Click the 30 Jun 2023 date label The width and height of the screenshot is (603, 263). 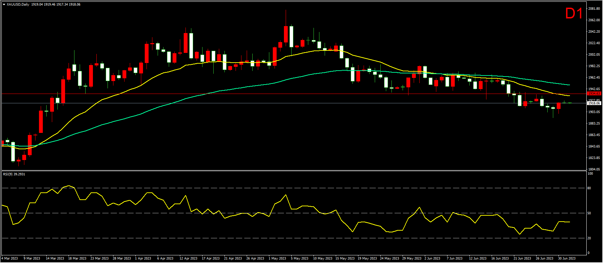coord(567,258)
